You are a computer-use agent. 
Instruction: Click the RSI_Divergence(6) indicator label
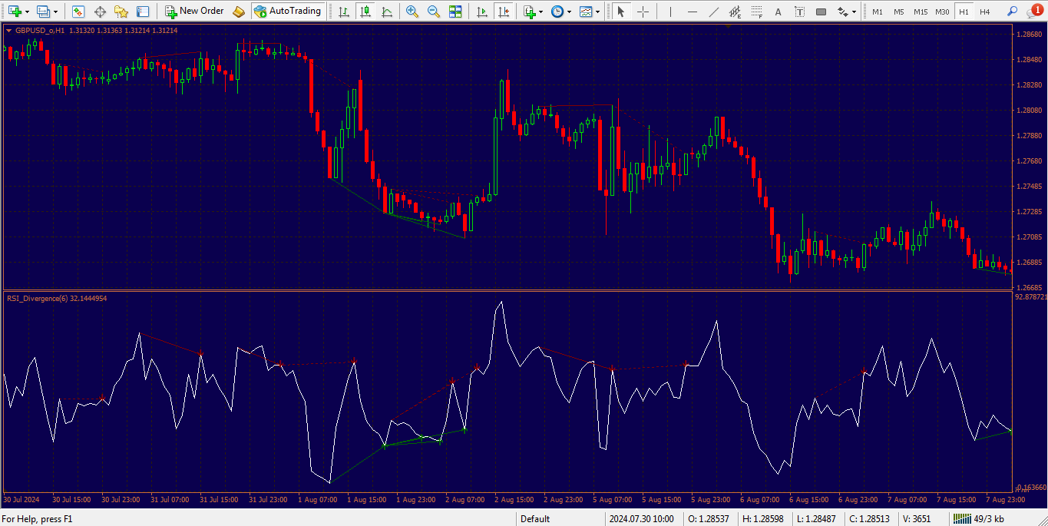pyautogui.click(x=57, y=298)
